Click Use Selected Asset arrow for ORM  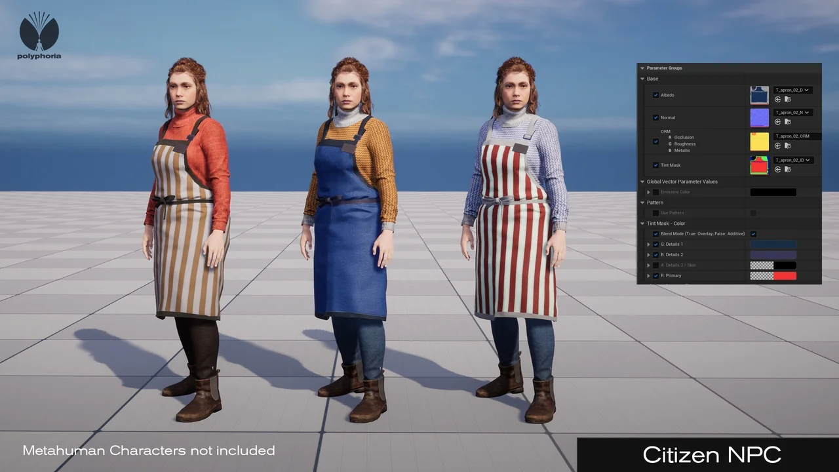[777, 146]
